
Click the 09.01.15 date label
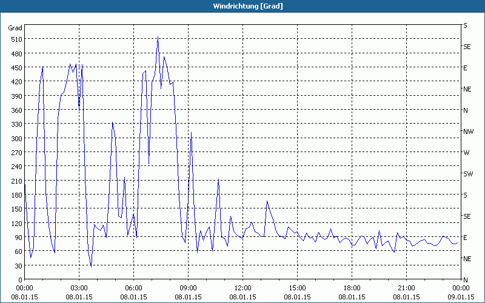[x=461, y=297]
